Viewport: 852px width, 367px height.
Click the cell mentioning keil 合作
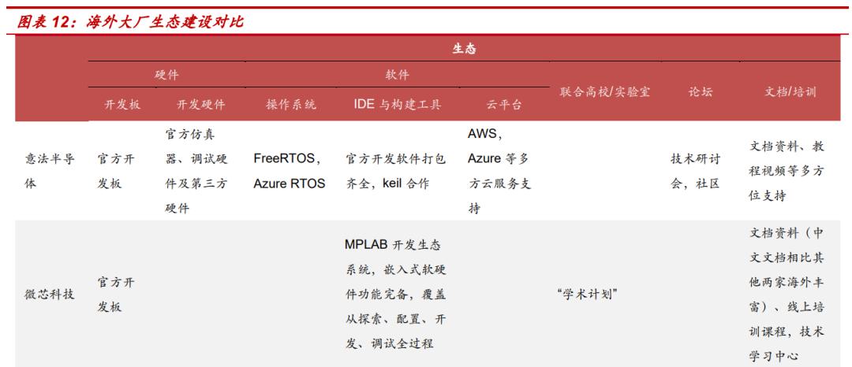396,172
